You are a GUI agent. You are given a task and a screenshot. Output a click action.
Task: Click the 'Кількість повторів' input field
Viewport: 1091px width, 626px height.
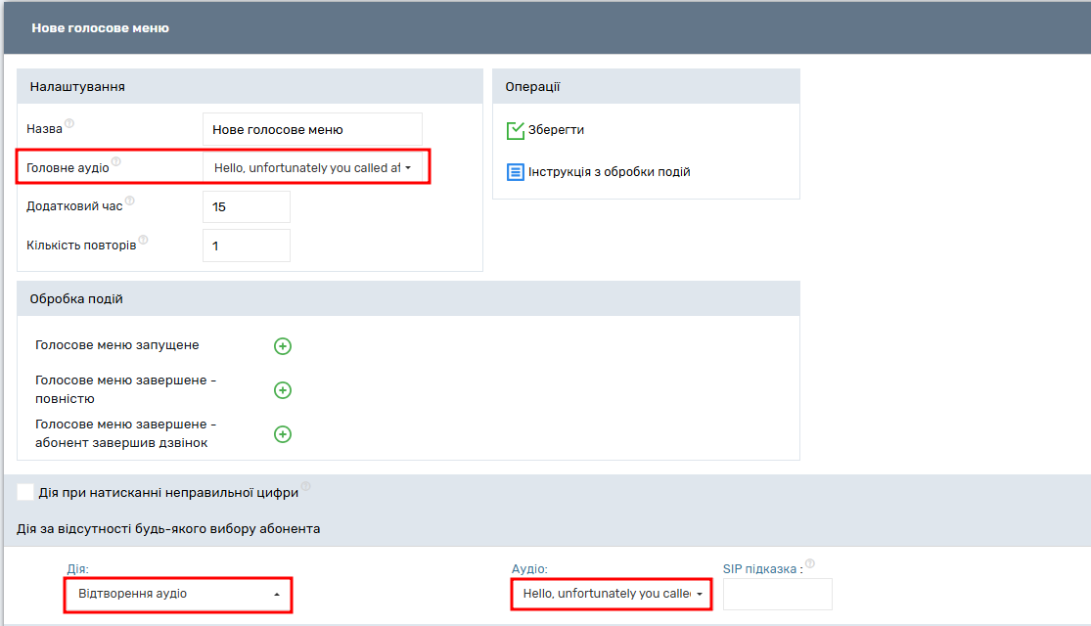(x=247, y=246)
